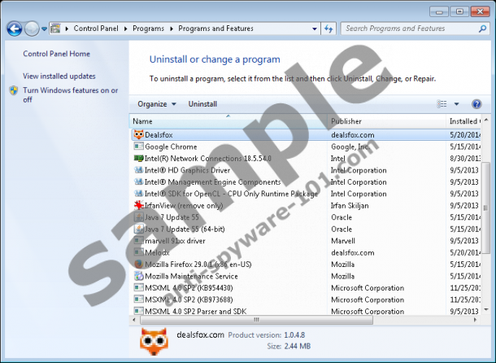Click the Dealsfox owl icon in list

tap(138, 135)
